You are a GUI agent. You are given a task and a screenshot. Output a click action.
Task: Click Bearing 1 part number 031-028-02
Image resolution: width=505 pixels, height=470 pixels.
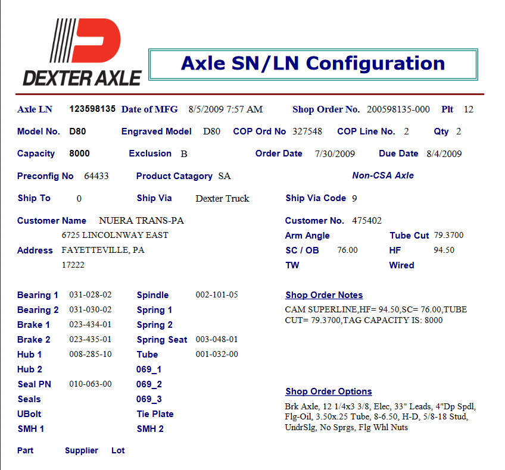pyautogui.click(x=91, y=294)
